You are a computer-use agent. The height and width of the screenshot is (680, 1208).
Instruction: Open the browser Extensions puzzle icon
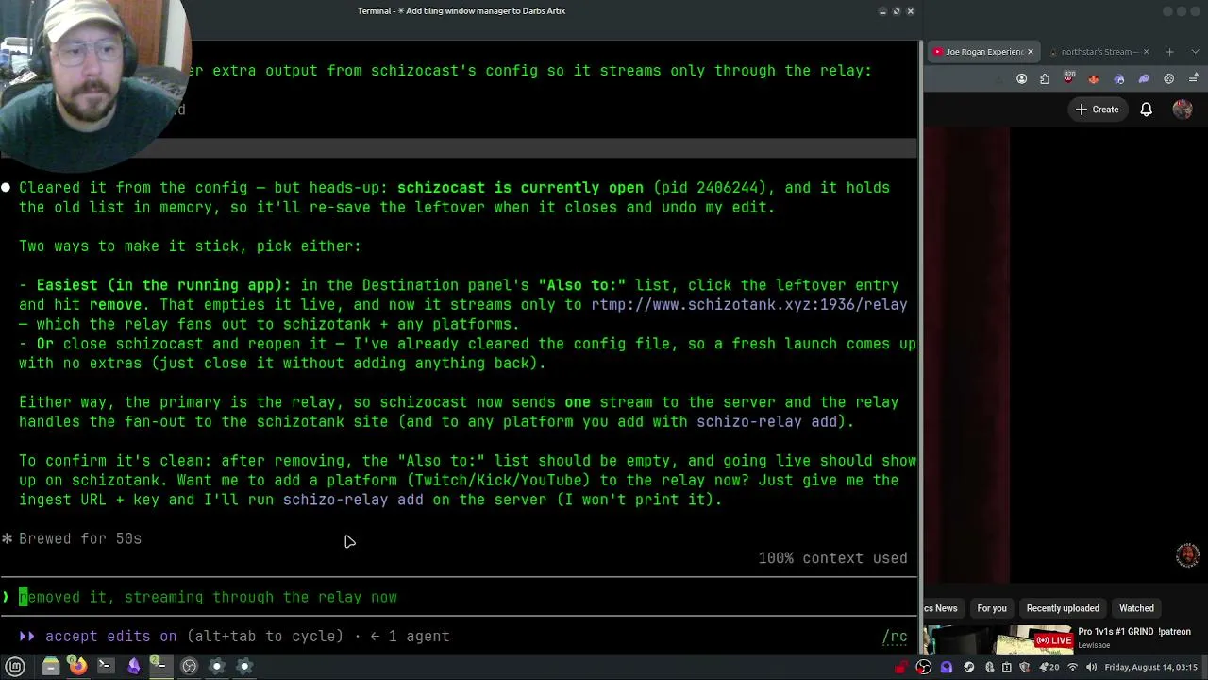(1045, 79)
